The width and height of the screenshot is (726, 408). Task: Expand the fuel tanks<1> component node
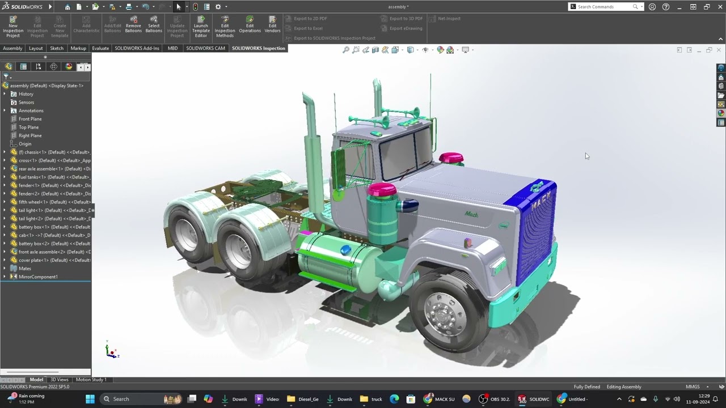pyautogui.click(x=5, y=177)
